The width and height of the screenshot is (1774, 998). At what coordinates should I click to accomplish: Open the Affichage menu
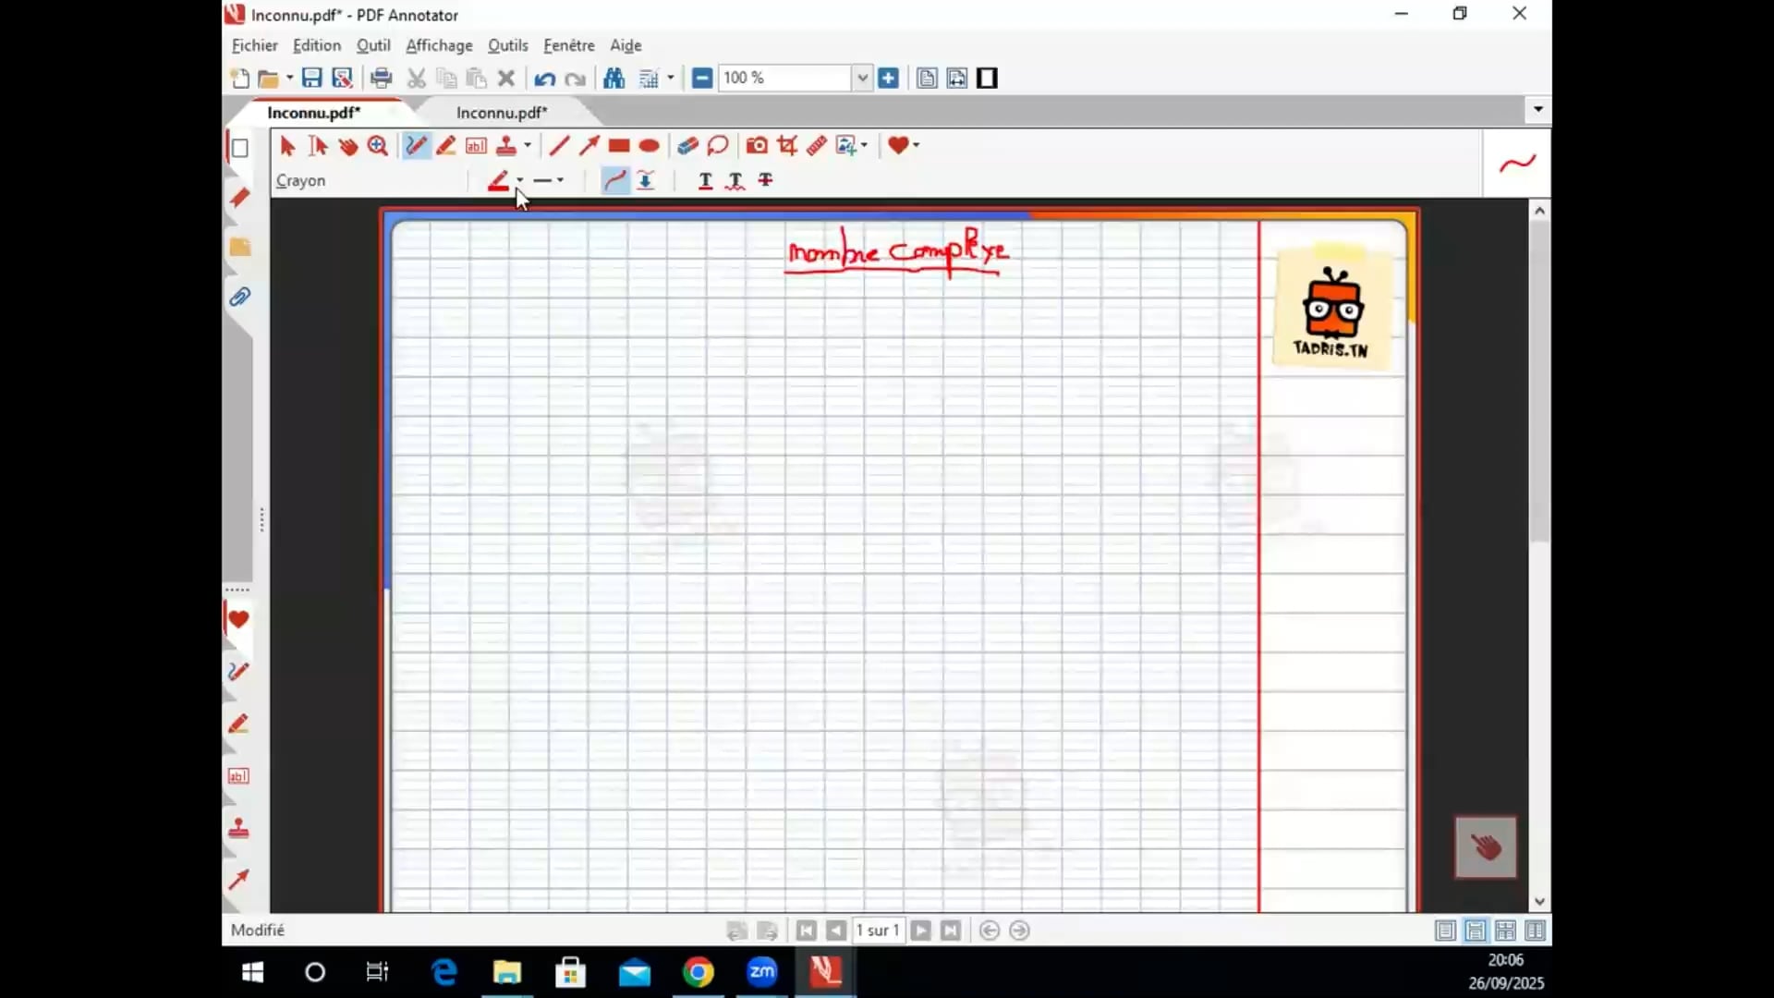pyautogui.click(x=439, y=45)
